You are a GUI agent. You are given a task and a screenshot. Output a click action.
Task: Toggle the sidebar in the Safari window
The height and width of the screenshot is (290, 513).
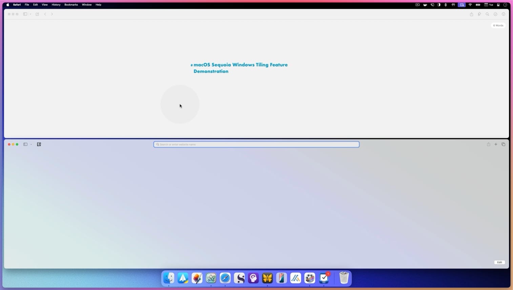(25, 144)
